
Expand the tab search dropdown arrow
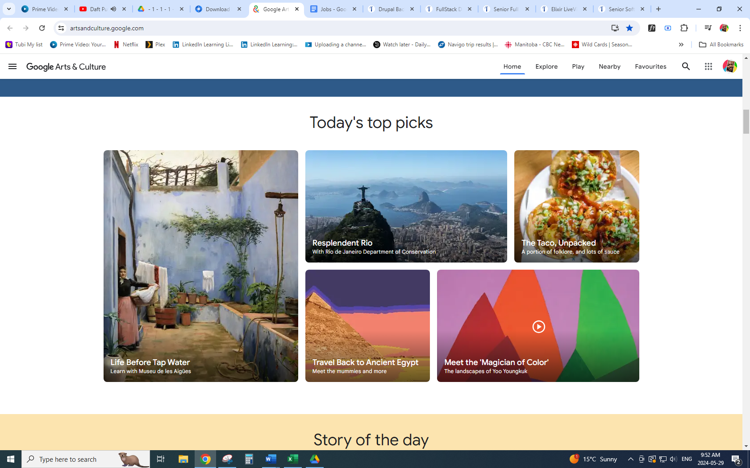pyautogui.click(x=8, y=9)
